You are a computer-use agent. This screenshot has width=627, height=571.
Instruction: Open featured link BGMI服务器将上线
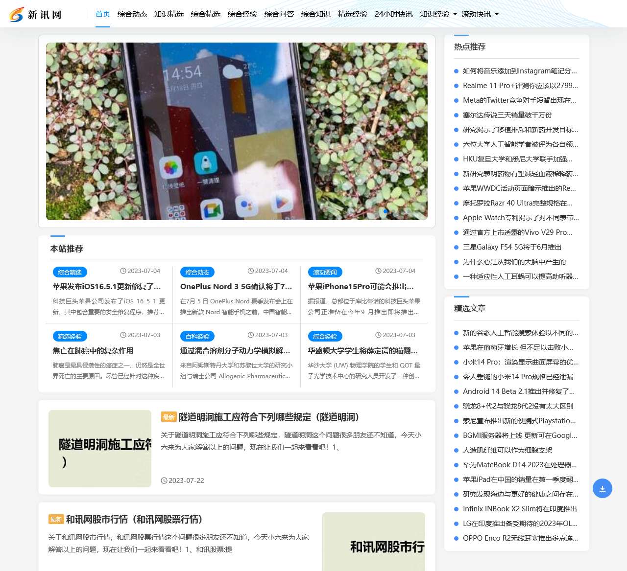[520, 435]
